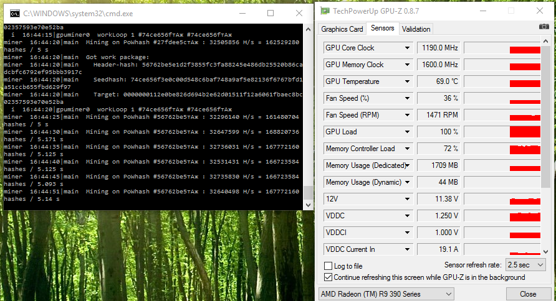Open the Memory Usage (Dedicated) sensor dropdown
556x301 pixels.
click(406, 165)
